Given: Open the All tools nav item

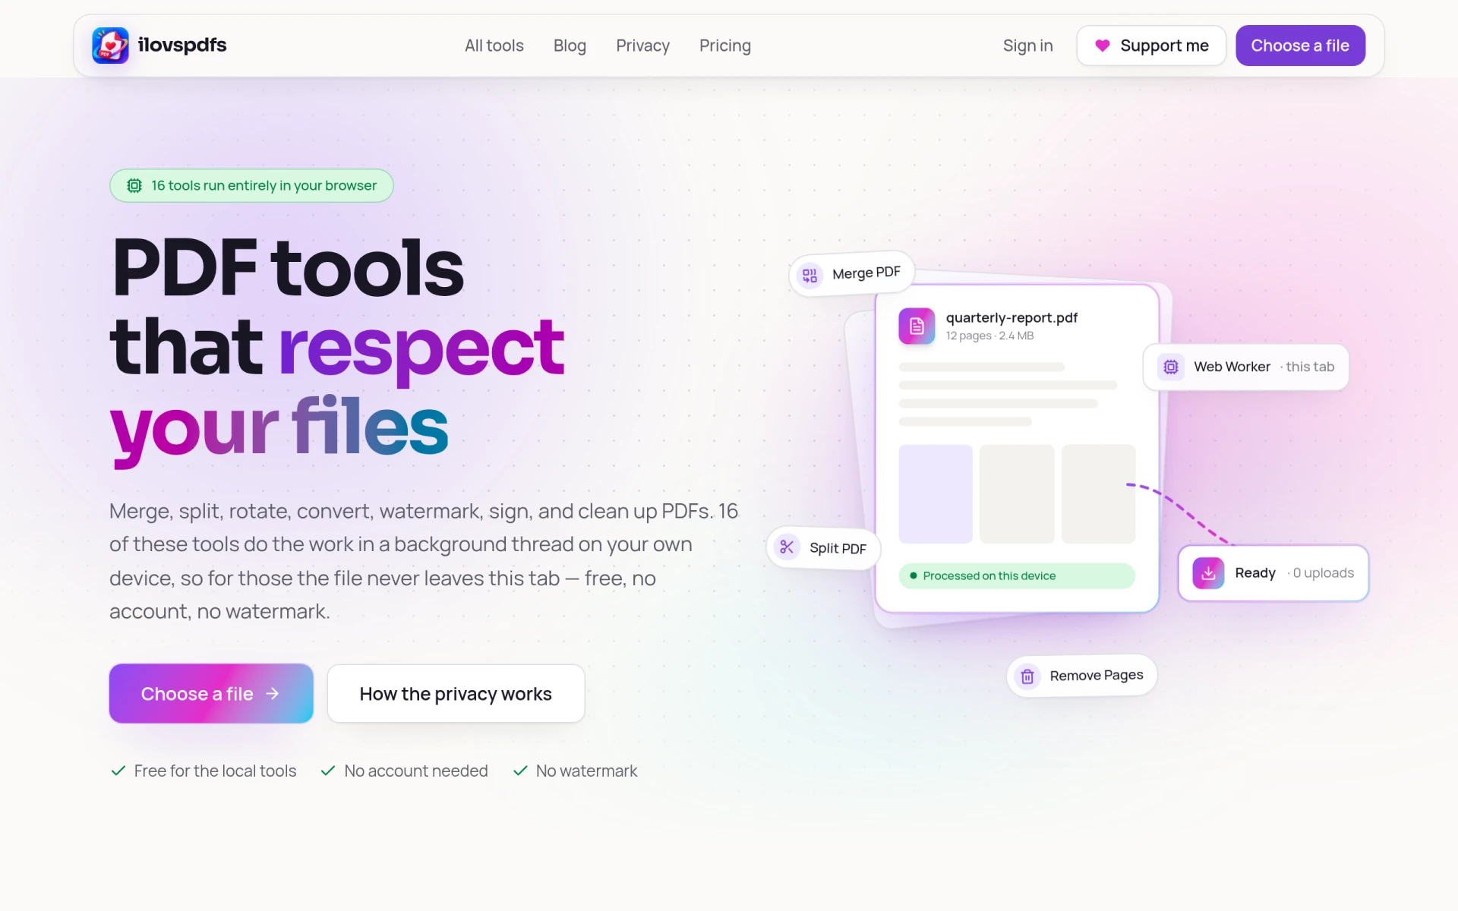Looking at the screenshot, I should coord(494,46).
